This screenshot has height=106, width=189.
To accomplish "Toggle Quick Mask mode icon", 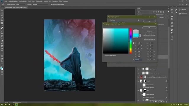I will (x=2, y=72).
